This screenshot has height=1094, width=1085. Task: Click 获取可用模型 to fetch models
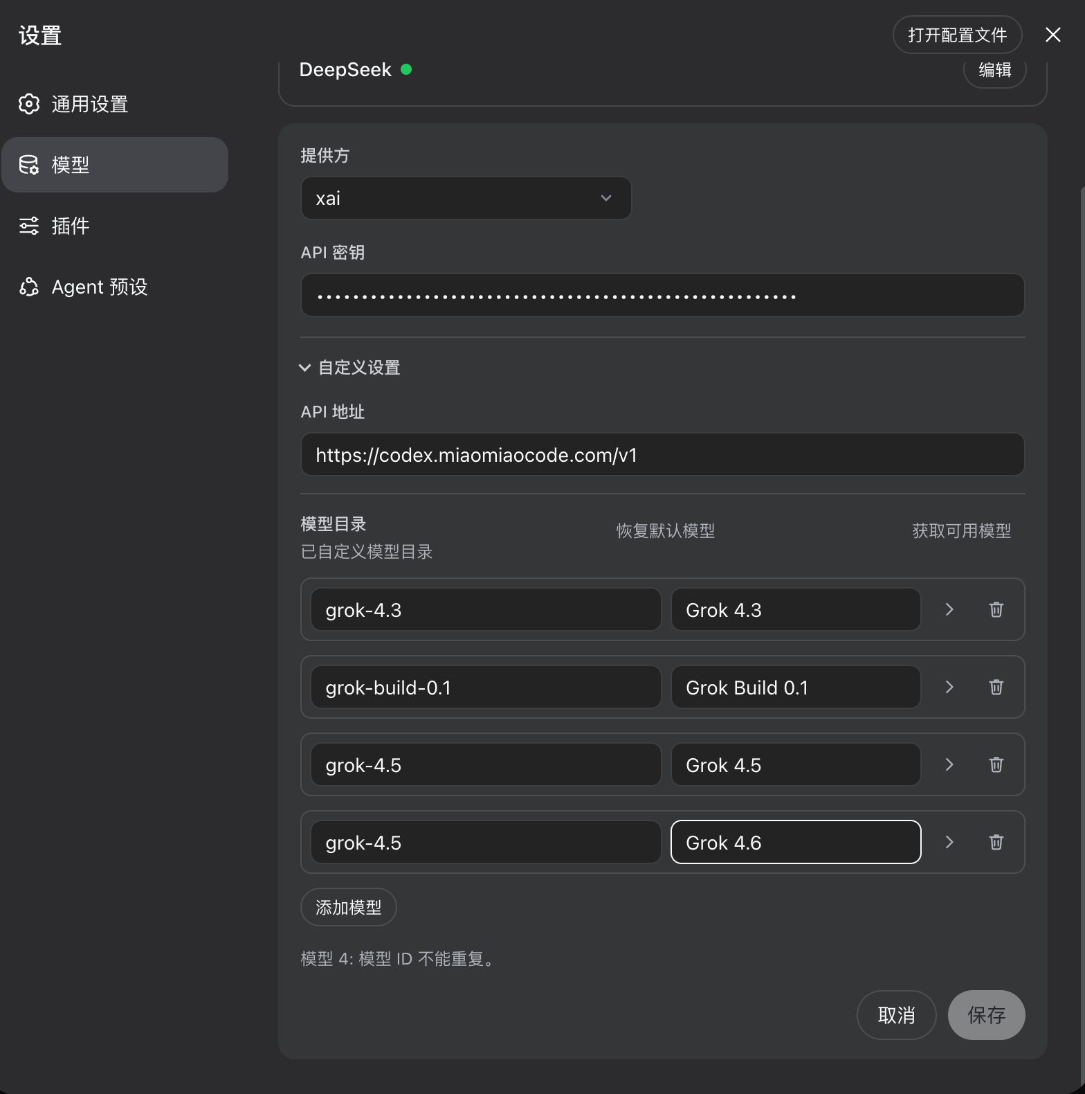click(x=962, y=531)
